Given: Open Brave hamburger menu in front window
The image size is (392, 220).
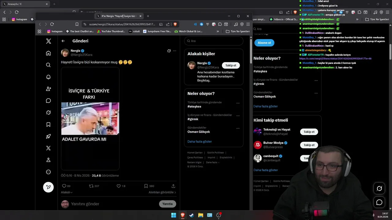Looking at the screenshot, I should tap(248, 24).
